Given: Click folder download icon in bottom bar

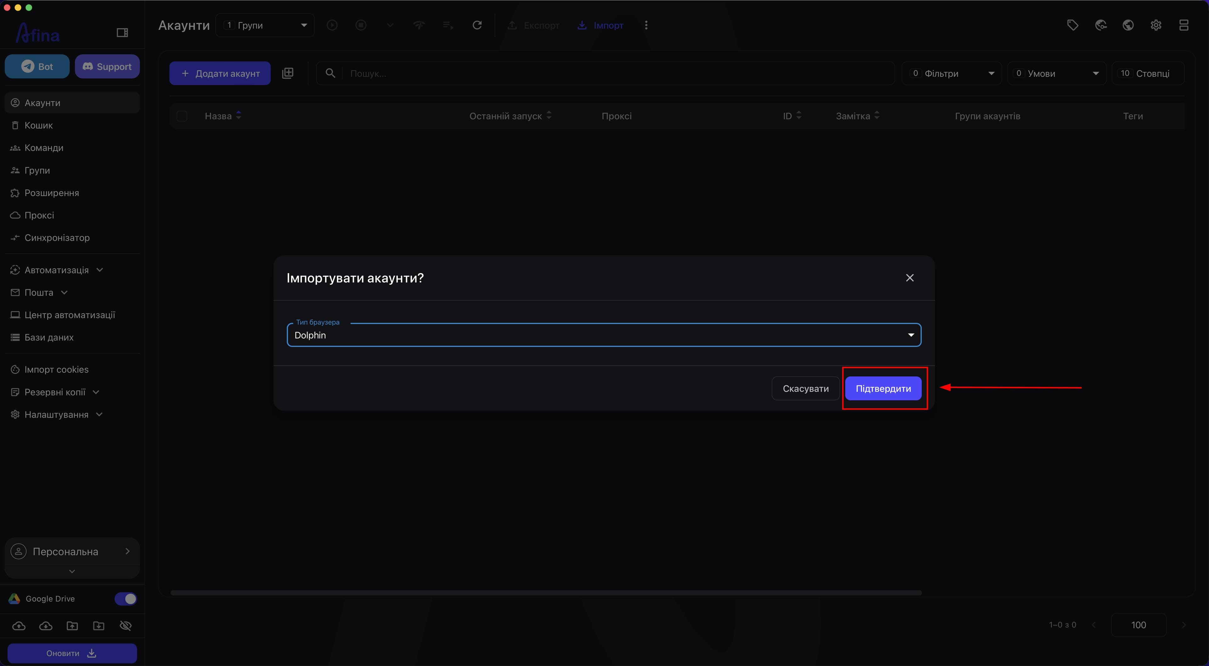Looking at the screenshot, I should [99, 626].
